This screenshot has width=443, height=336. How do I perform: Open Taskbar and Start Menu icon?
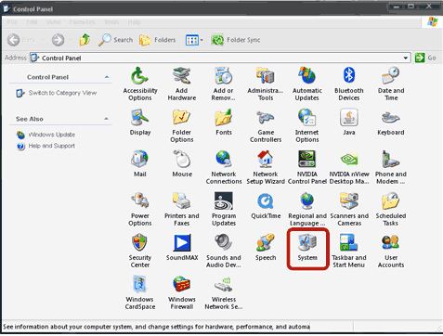349,251
